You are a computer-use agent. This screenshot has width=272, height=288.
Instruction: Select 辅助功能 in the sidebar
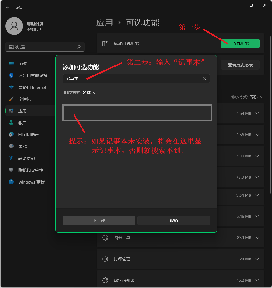(27, 158)
